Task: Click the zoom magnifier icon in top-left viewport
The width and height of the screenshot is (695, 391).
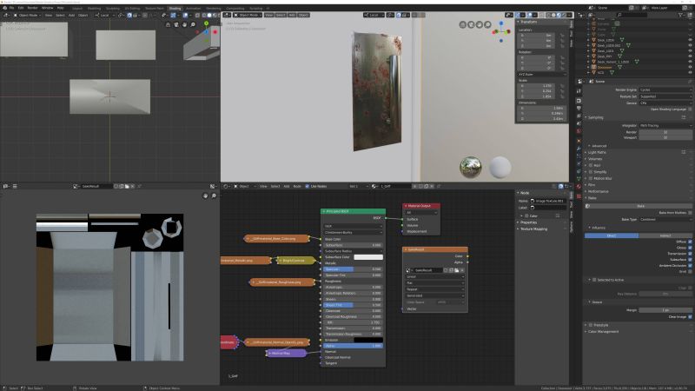Action: click(x=193, y=25)
